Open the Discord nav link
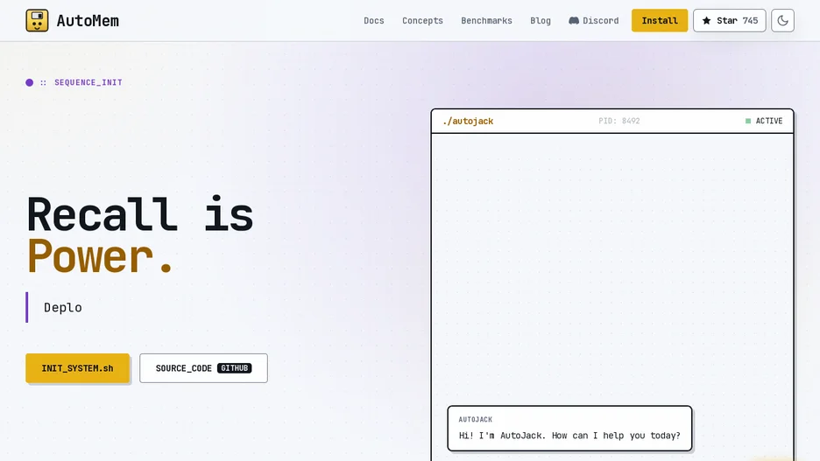Screen dimensions: 820x461 click(x=594, y=21)
